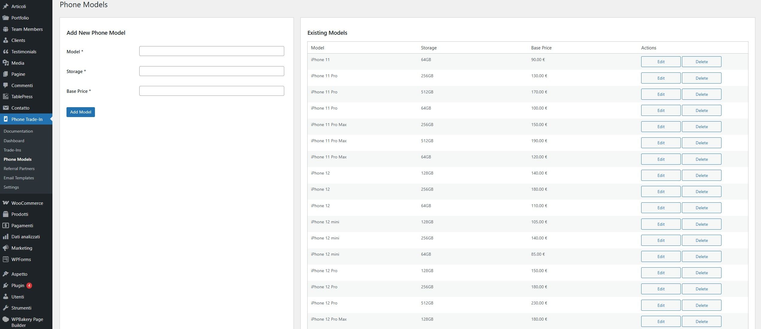Click the Portfolio folder icon
The height and width of the screenshot is (329, 761).
5,18
